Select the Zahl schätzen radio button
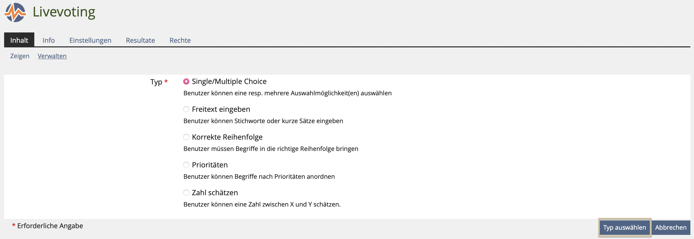The width and height of the screenshot is (694, 239). 186,193
